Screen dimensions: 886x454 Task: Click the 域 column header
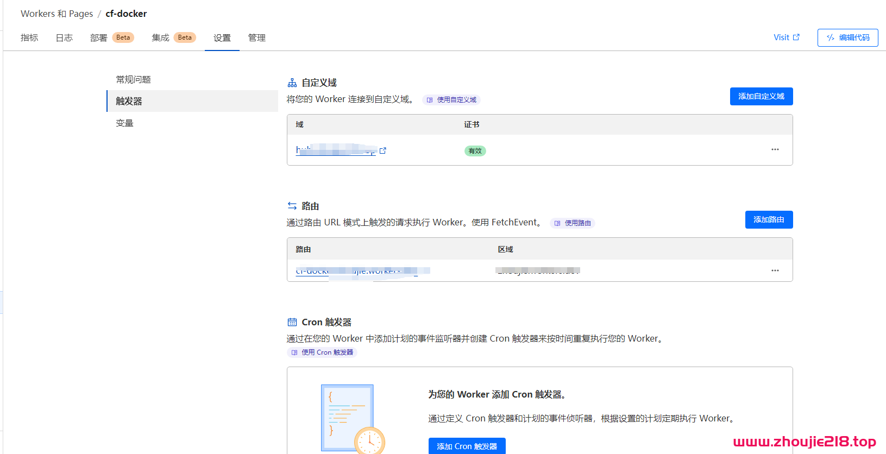point(300,124)
